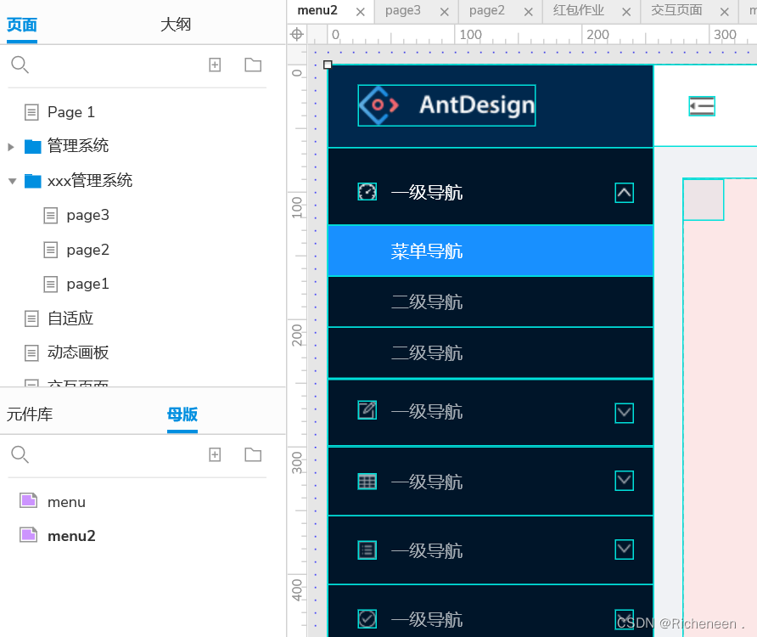Click the add-page plus icon above the page tree
The width and height of the screenshot is (757, 637).
215,65
